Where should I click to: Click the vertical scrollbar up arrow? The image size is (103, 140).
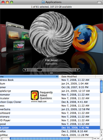[x=101, y=132]
